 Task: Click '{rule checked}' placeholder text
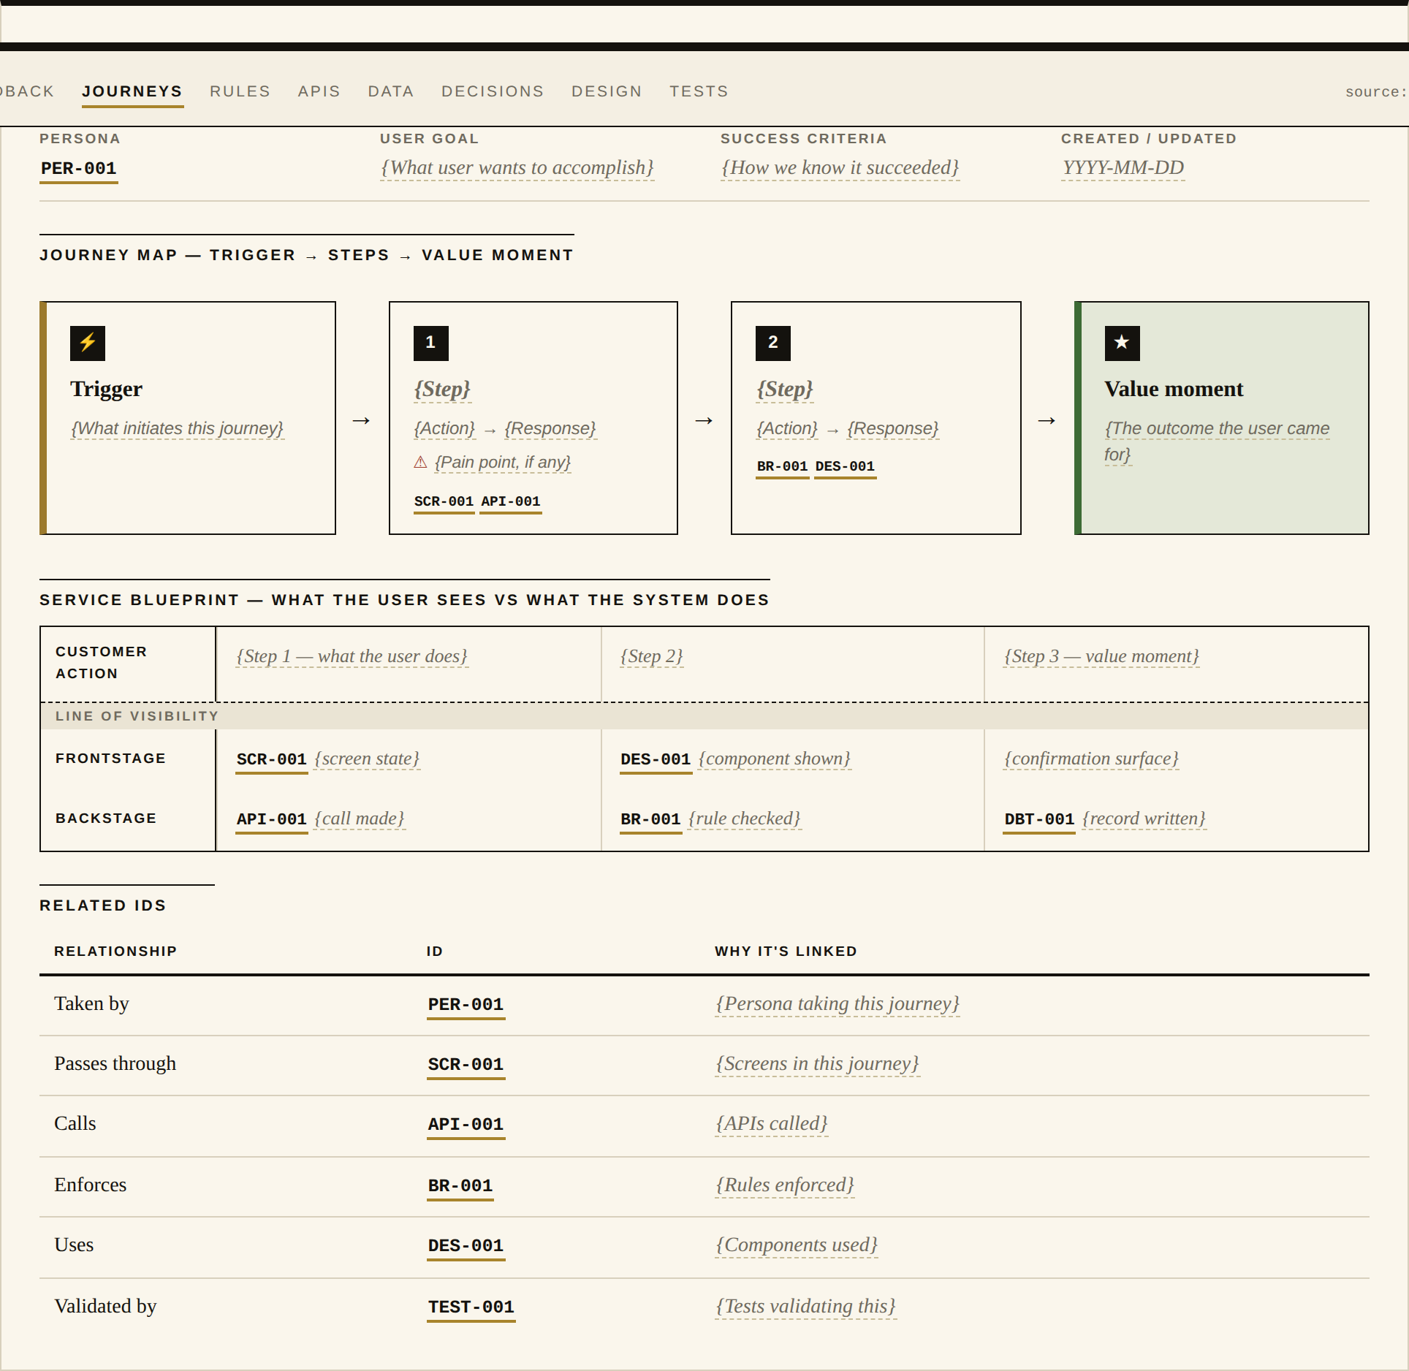pos(745,819)
